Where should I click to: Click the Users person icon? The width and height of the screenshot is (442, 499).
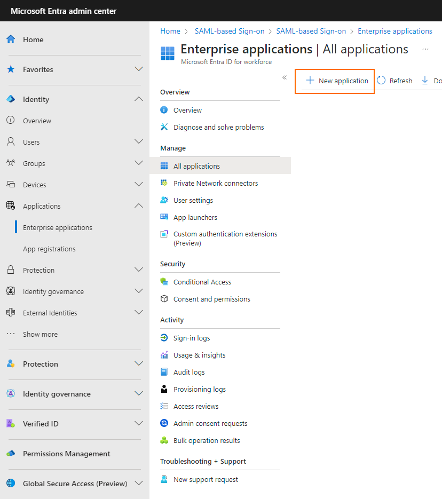(11, 141)
